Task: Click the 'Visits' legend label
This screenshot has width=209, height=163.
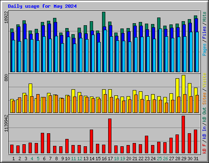Action: tap(205, 80)
